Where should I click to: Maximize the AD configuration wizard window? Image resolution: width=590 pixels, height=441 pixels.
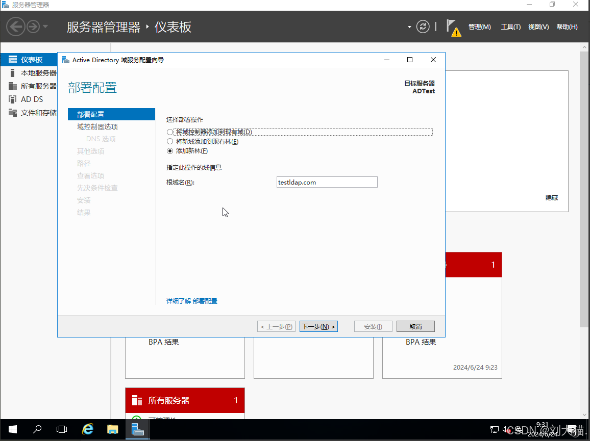coord(410,60)
